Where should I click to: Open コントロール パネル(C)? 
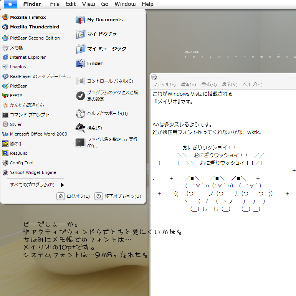point(104,81)
